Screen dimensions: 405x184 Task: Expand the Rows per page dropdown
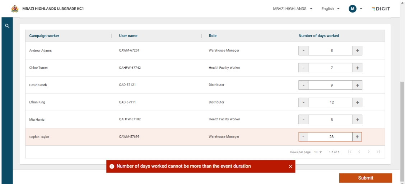pos(318,152)
